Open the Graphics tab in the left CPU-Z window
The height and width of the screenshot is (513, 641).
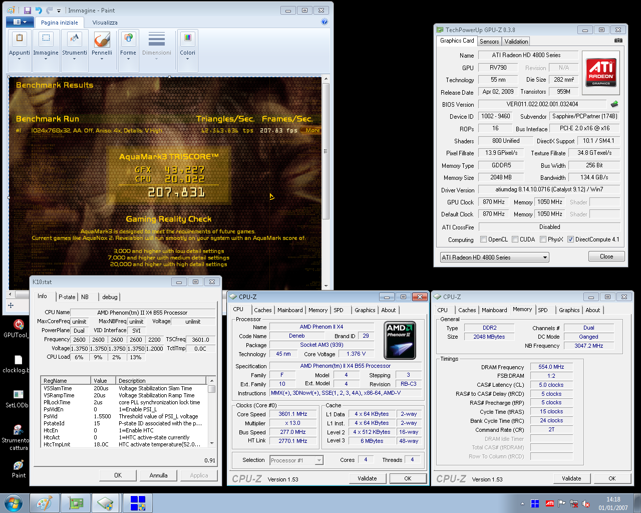point(365,310)
